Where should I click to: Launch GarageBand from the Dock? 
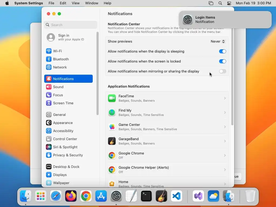pos(161,196)
